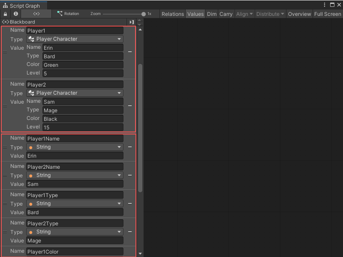Screen dimensions: 343x257
Task: Click the Player2Name input field
Action: (x=75, y=166)
